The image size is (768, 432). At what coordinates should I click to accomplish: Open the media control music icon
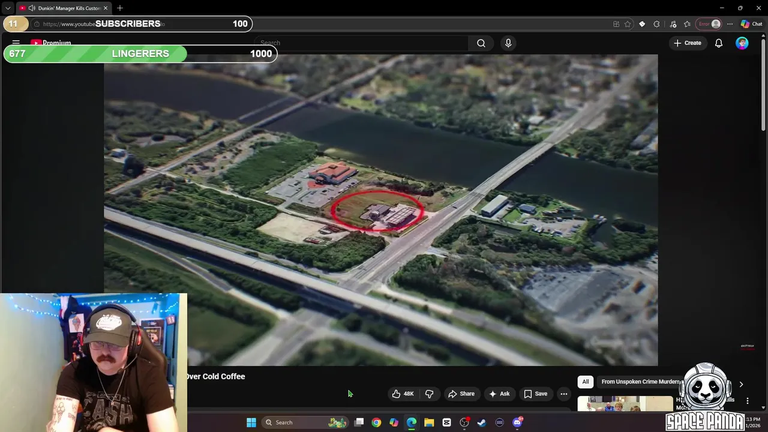point(673,24)
